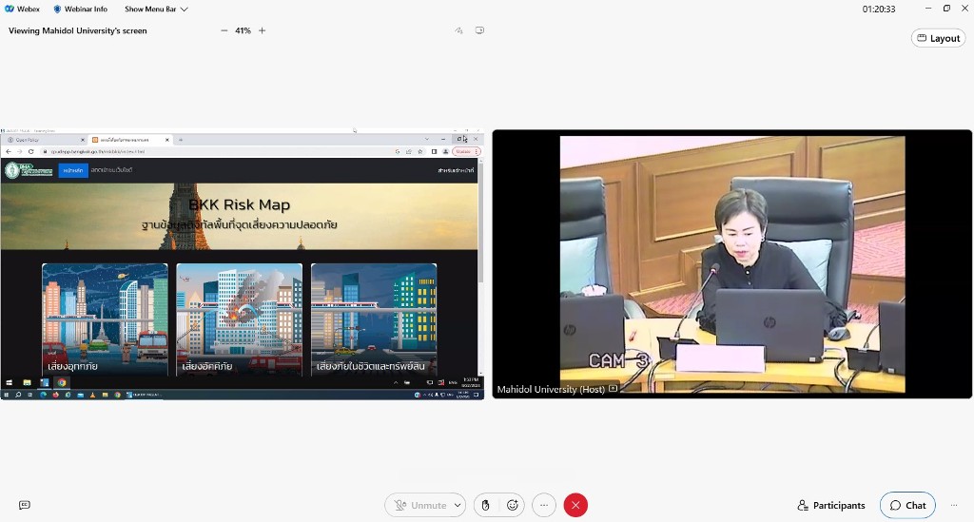The height and width of the screenshot is (522, 974).
Task: Click the pop-out shared screen icon
Action: click(479, 30)
